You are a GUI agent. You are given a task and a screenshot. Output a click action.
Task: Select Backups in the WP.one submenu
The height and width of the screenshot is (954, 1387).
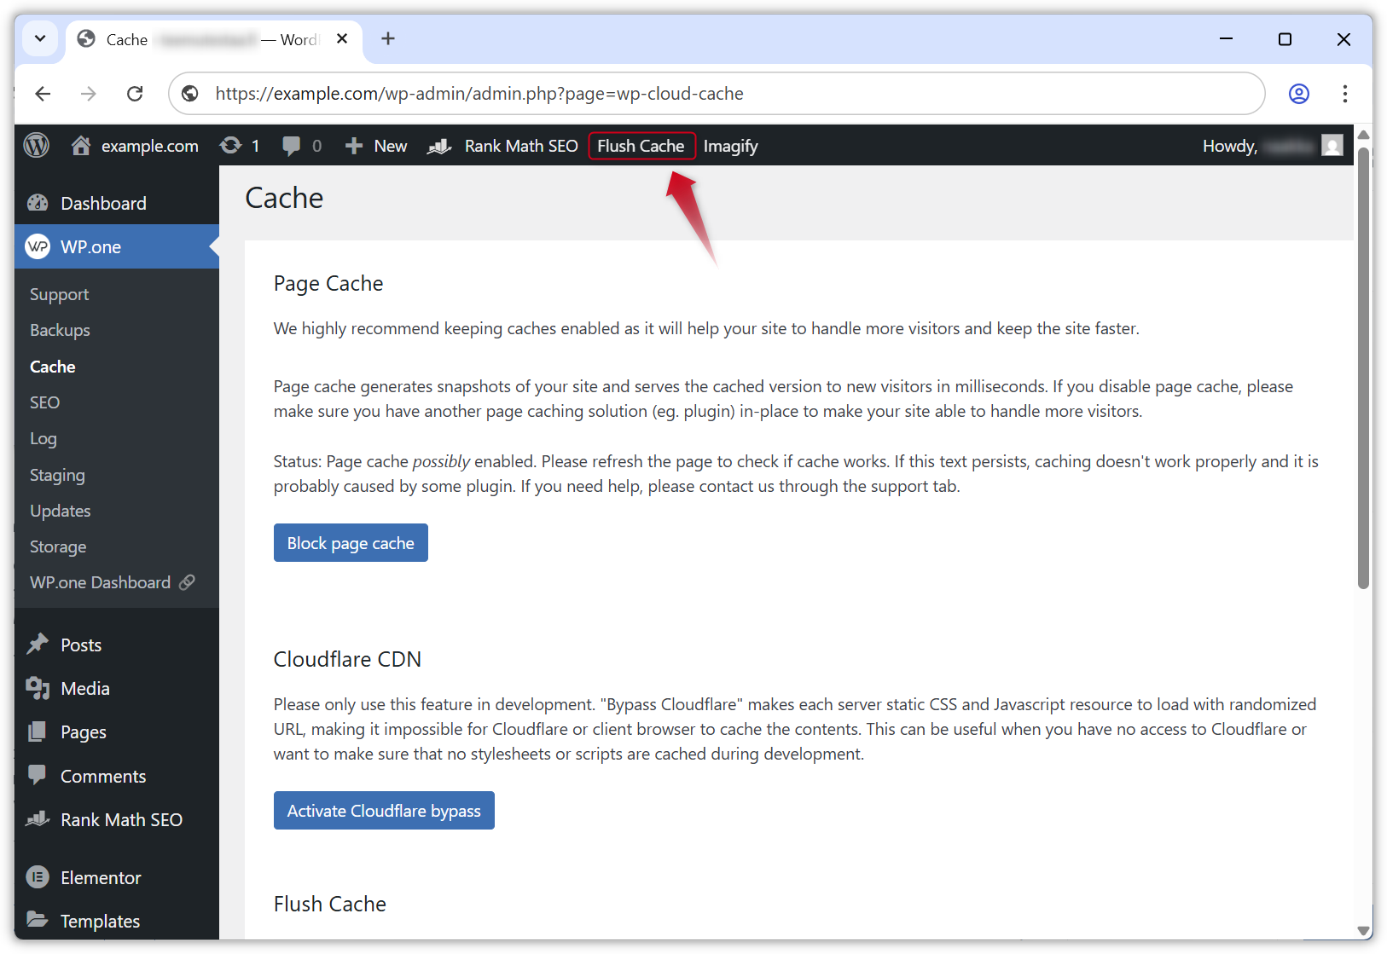pos(60,330)
